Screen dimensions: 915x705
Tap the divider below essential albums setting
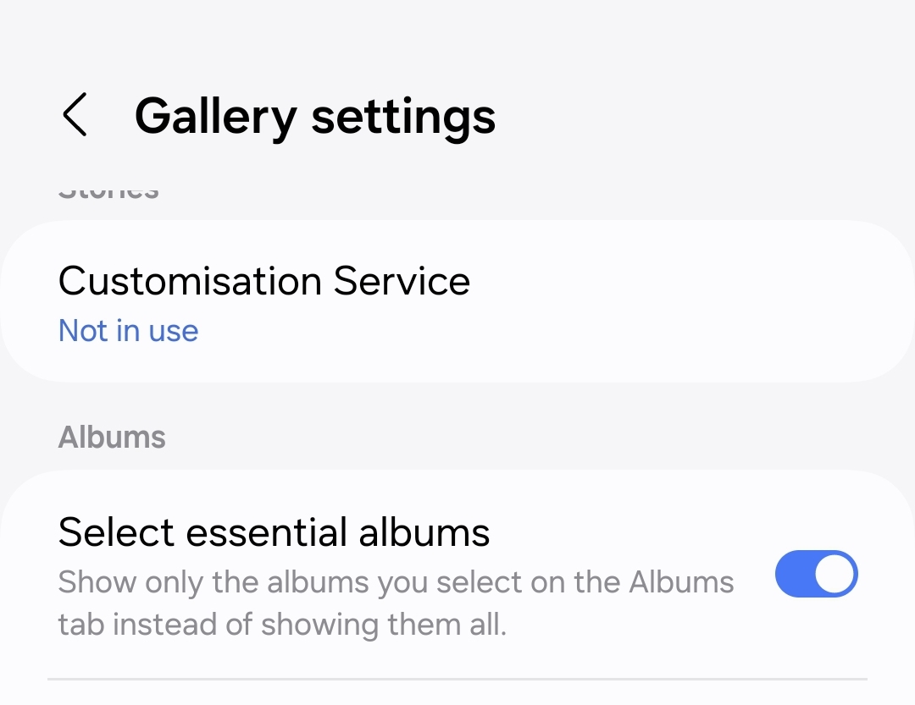(457, 679)
